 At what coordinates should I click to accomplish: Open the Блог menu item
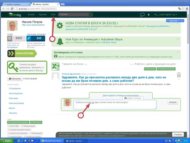(x=53, y=14)
